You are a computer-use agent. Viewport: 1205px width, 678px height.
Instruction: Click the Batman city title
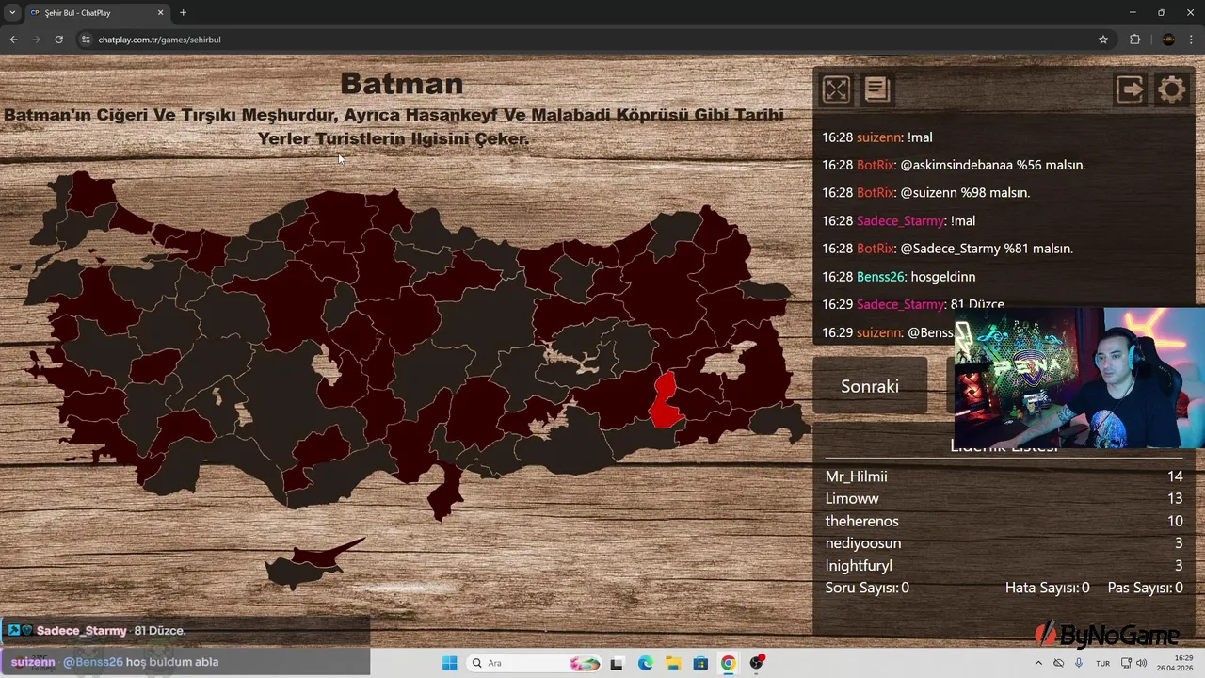(x=401, y=83)
